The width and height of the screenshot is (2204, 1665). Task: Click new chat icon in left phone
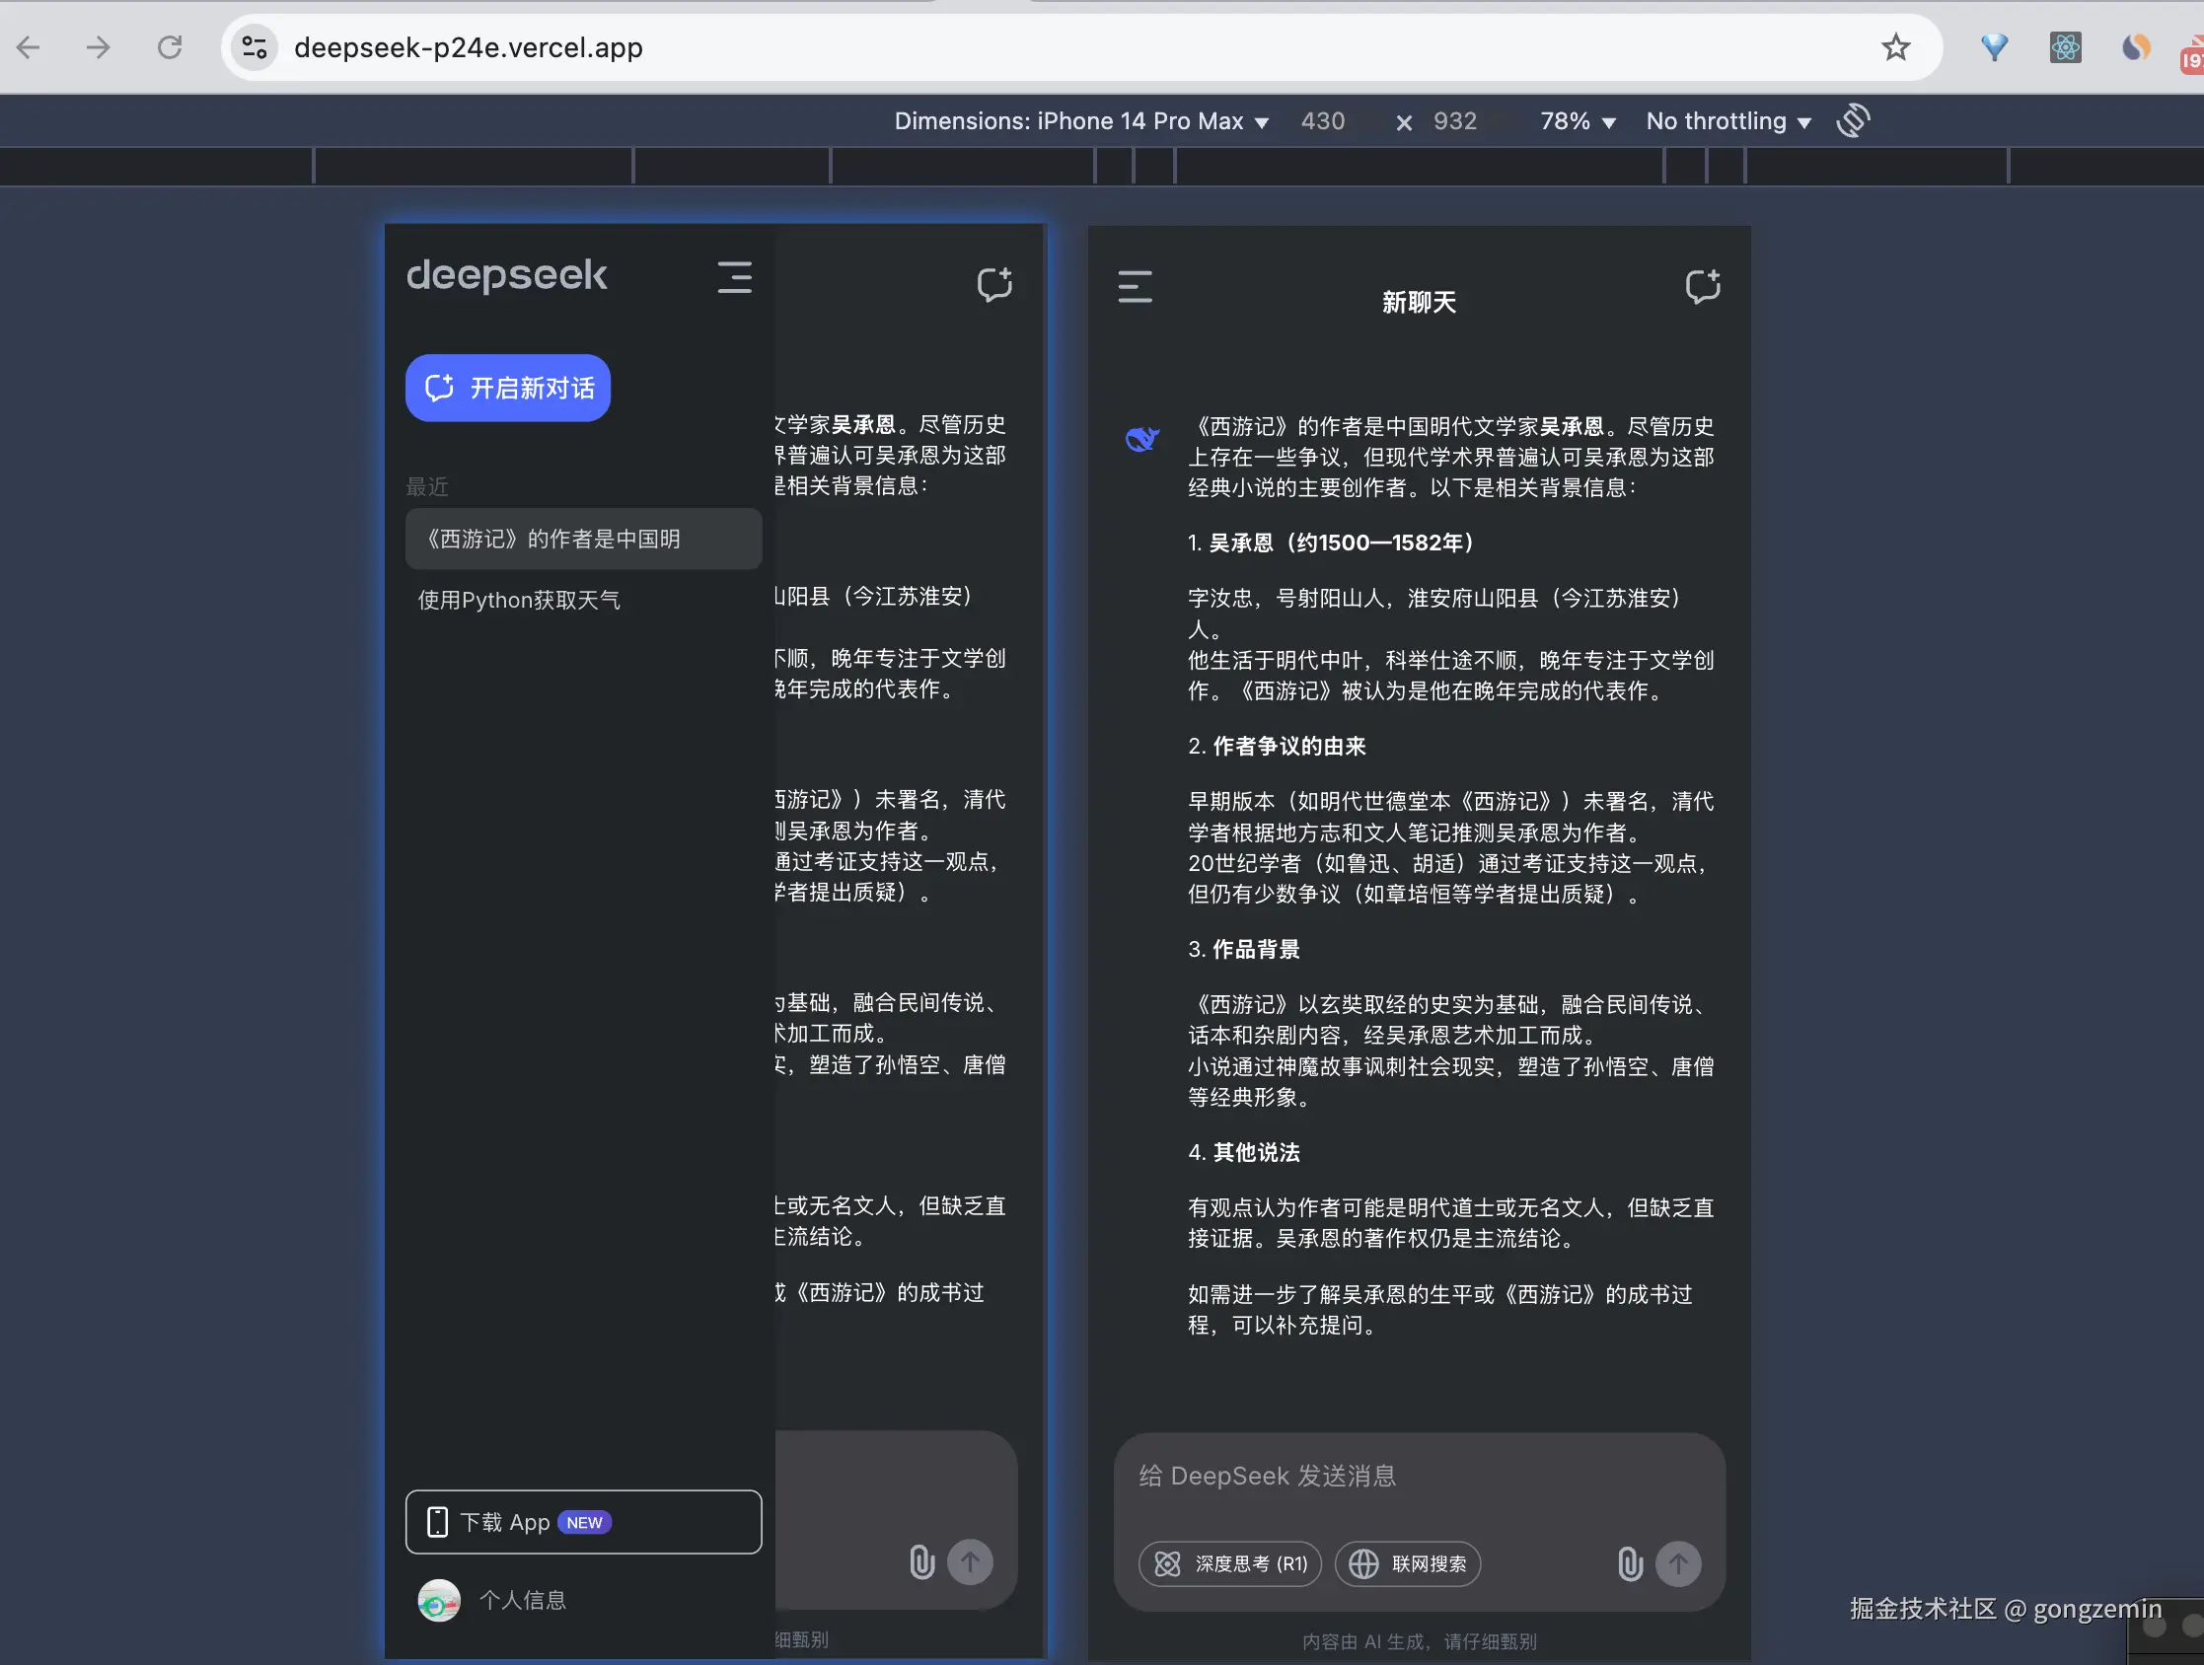tap(993, 284)
